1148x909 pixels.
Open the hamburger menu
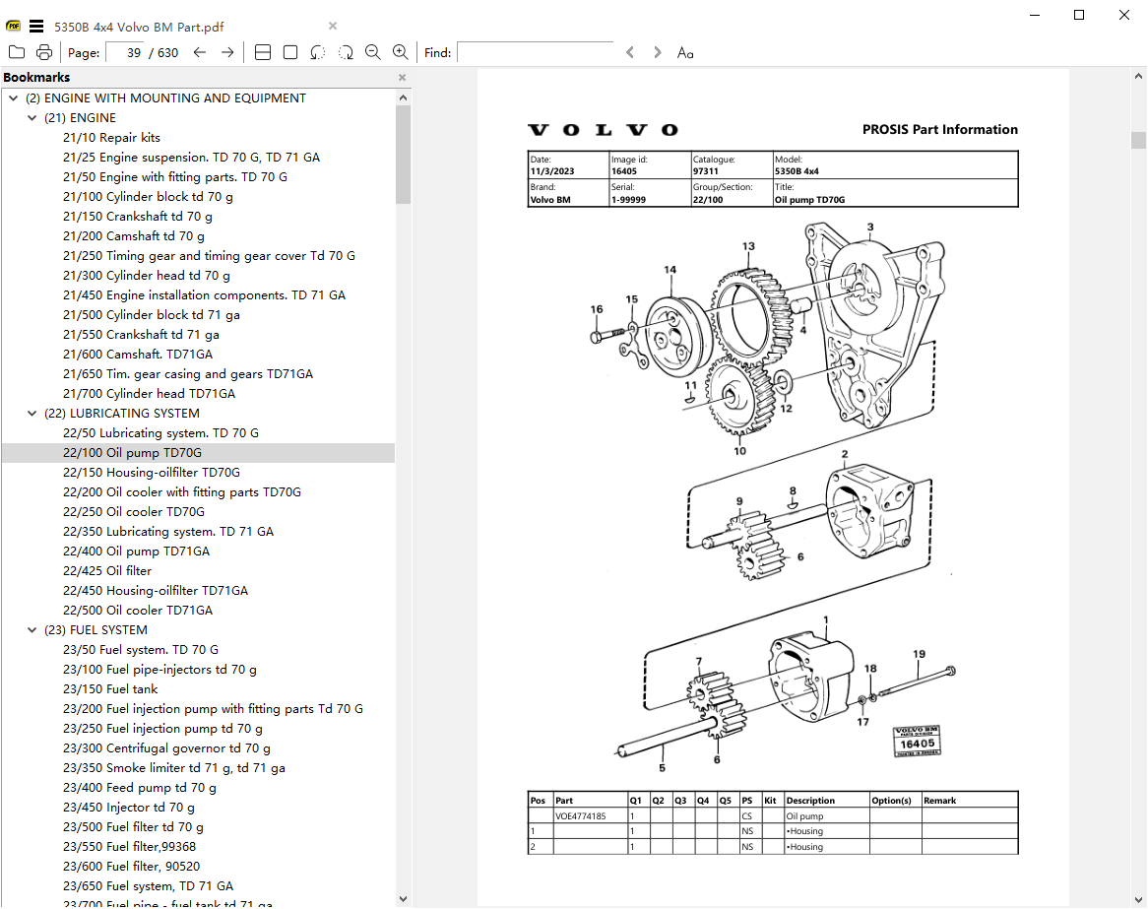coord(35,27)
